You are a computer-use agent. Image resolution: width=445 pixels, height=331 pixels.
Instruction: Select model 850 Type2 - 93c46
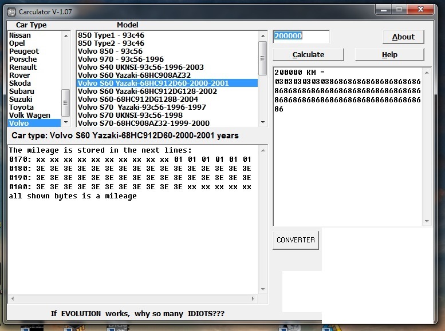pos(167,43)
